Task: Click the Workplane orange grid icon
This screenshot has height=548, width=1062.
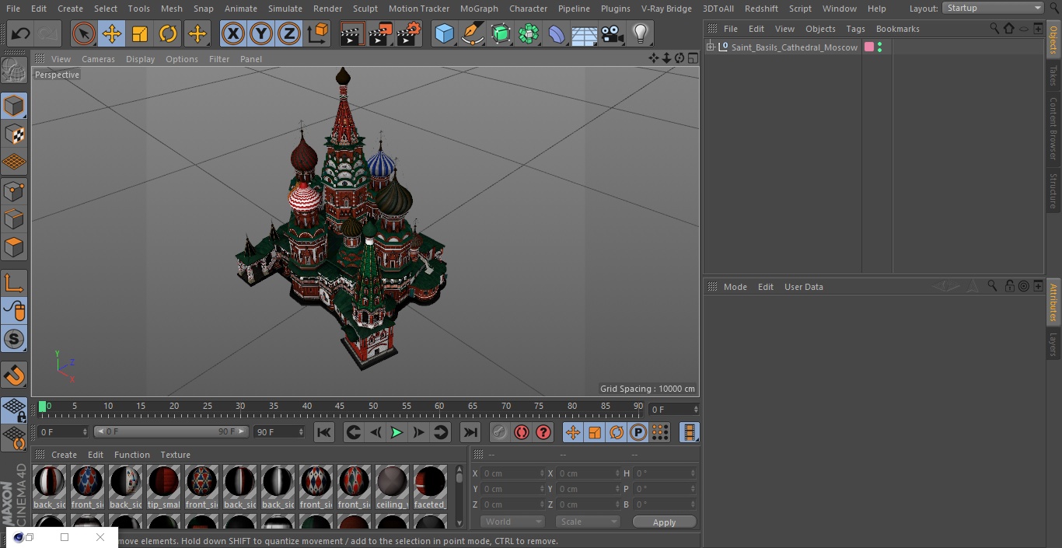Action: point(14,162)
